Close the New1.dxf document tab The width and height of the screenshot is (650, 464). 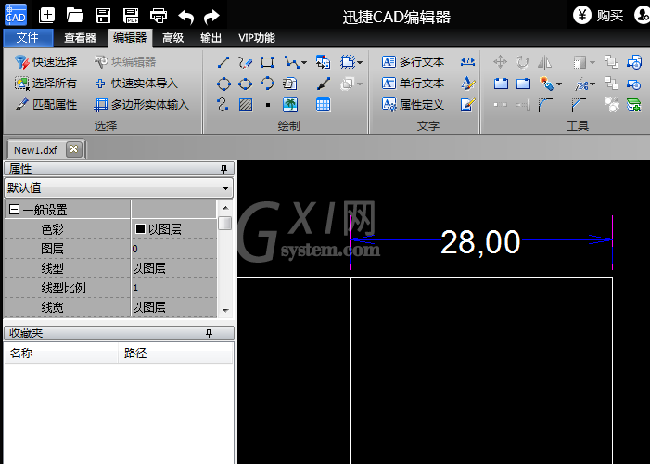(x=74, y=149)
